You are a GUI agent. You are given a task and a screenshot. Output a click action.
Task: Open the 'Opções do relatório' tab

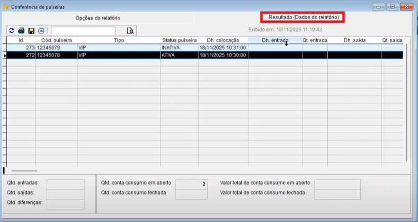coord(98,18)
